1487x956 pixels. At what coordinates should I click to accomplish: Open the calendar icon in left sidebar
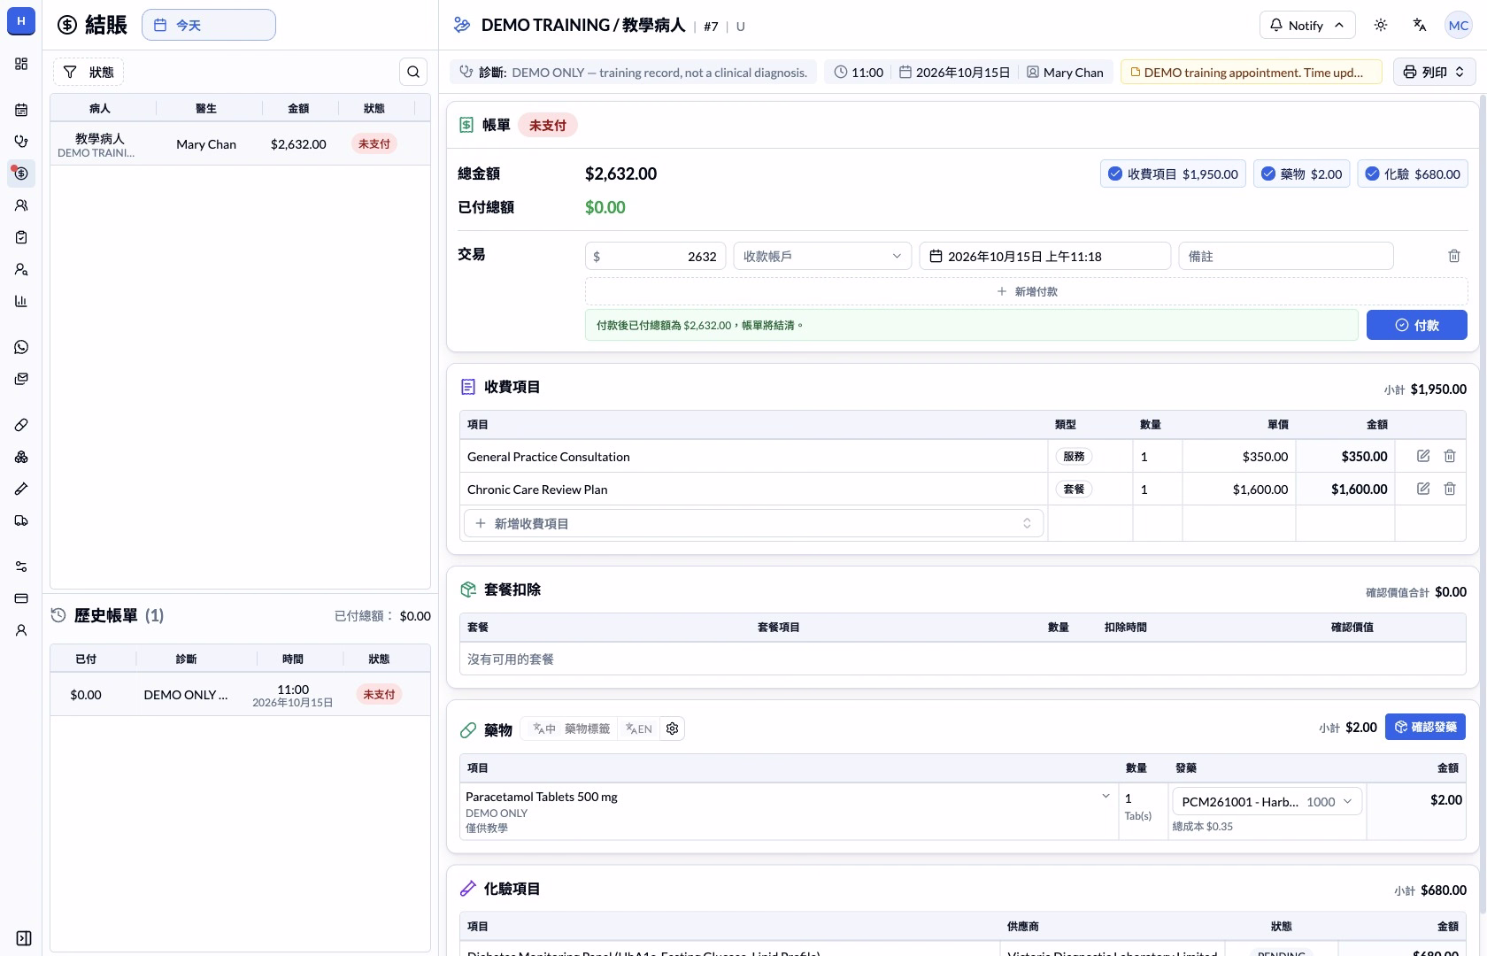point(21,110)
